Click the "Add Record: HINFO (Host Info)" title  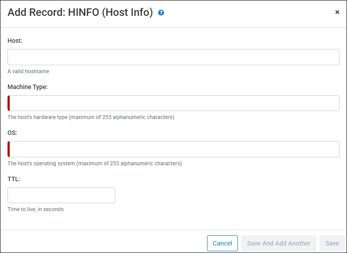80,12
